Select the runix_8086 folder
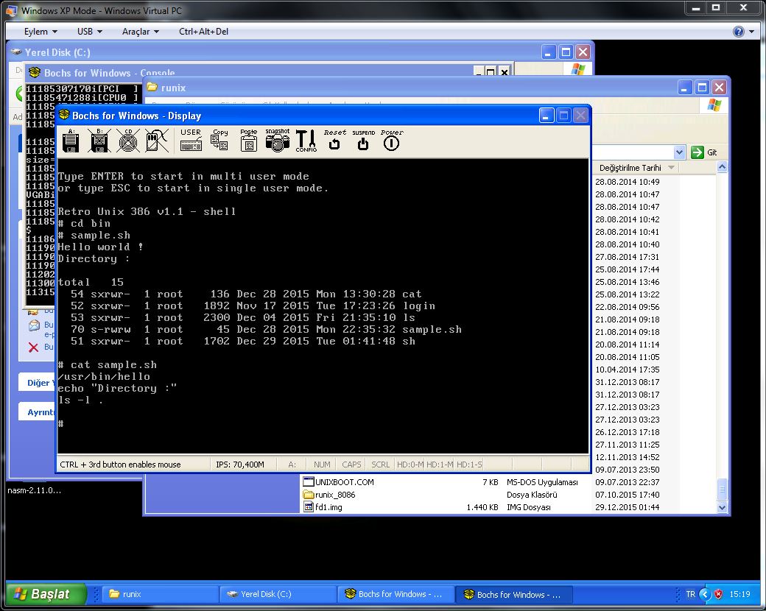Image resolution: width=766 pixels, height=611 pixels. [x=335, y=495]
